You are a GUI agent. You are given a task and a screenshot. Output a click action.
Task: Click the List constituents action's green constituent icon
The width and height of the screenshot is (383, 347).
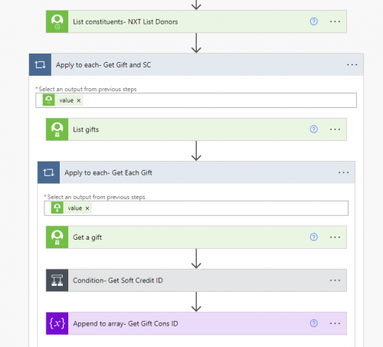pyautogui.click(x=57, y=21)
